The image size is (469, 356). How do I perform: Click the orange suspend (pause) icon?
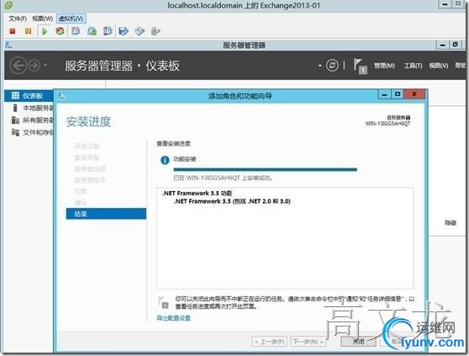[x=28, y=31]
